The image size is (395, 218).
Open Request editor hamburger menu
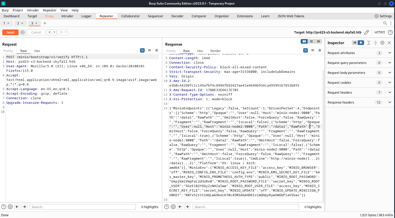(x=157, y=50)
